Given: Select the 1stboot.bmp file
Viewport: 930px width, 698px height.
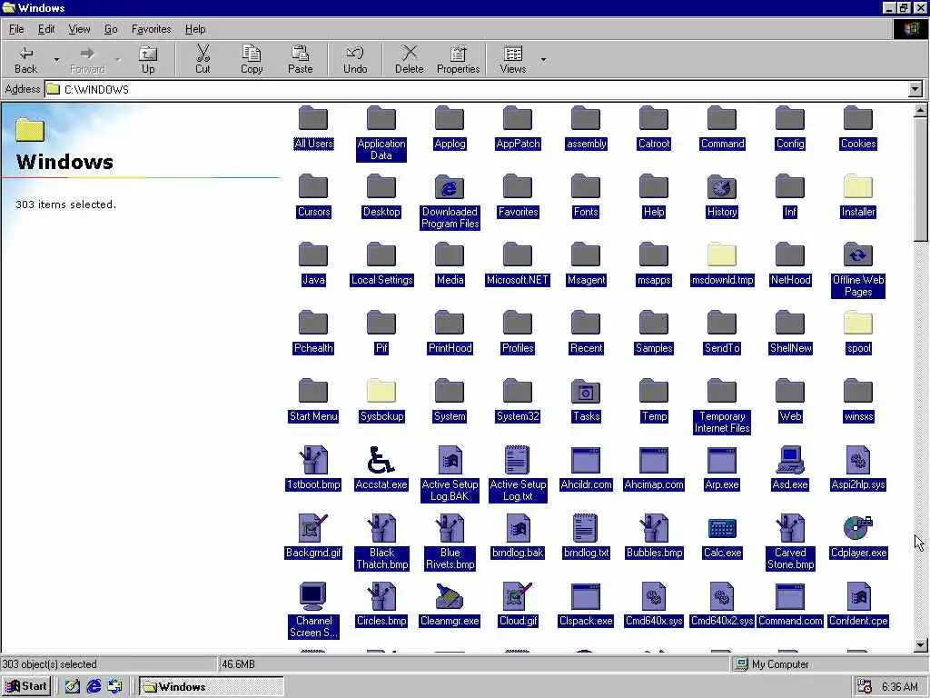Looking at the screenshot, I should (x=313, y=469).
